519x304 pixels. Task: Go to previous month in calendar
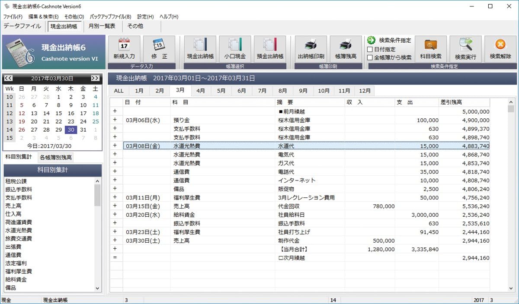click(8, 78)
